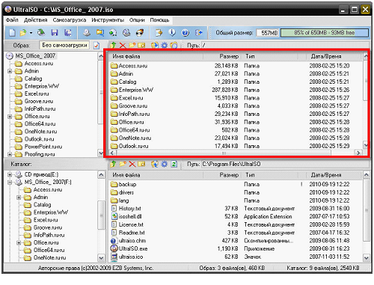Open the Помощь menu
Image resolution: width=374 pixels, height=285 pixels.
click(159, 20)
